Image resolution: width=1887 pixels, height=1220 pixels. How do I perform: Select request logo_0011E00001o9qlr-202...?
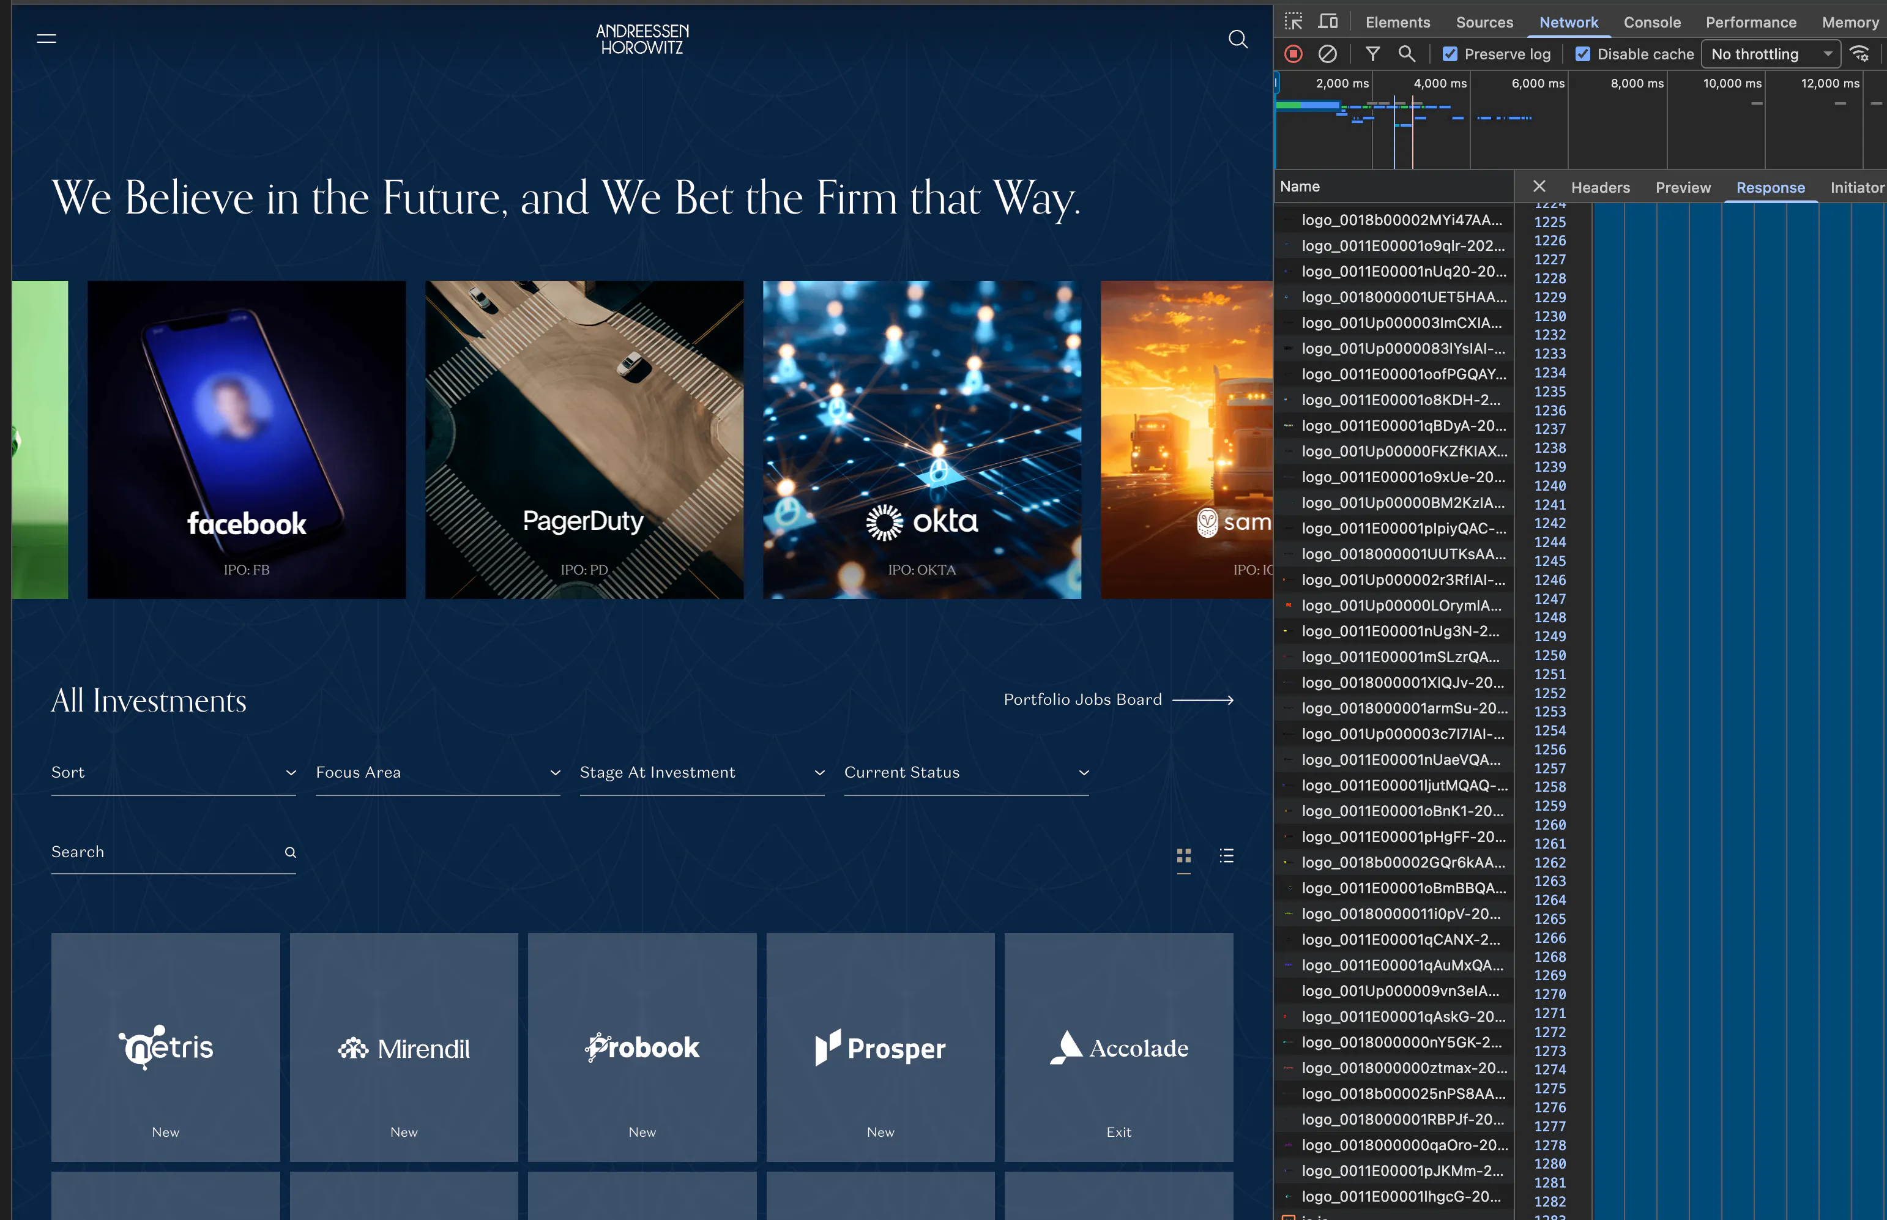[1394, 245]
